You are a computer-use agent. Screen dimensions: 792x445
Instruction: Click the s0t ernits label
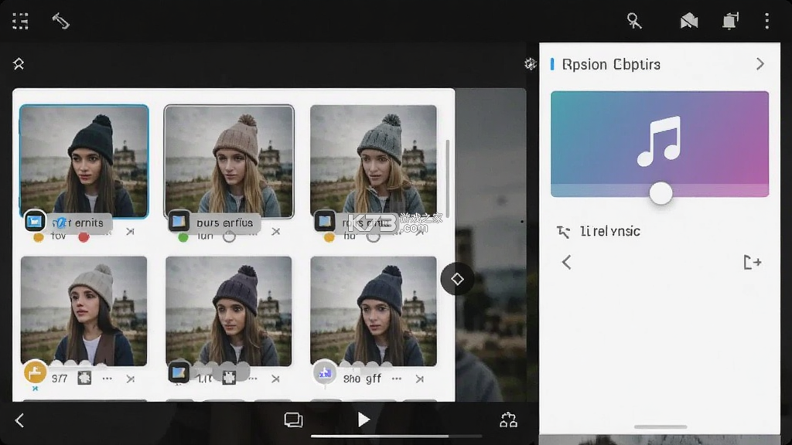(x=78, y=222)
